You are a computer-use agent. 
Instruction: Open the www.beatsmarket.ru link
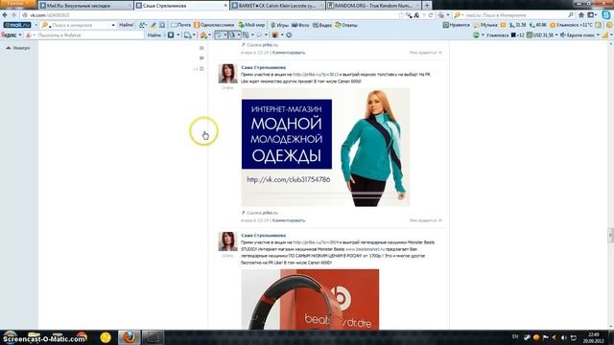click(x=365, y=249)
